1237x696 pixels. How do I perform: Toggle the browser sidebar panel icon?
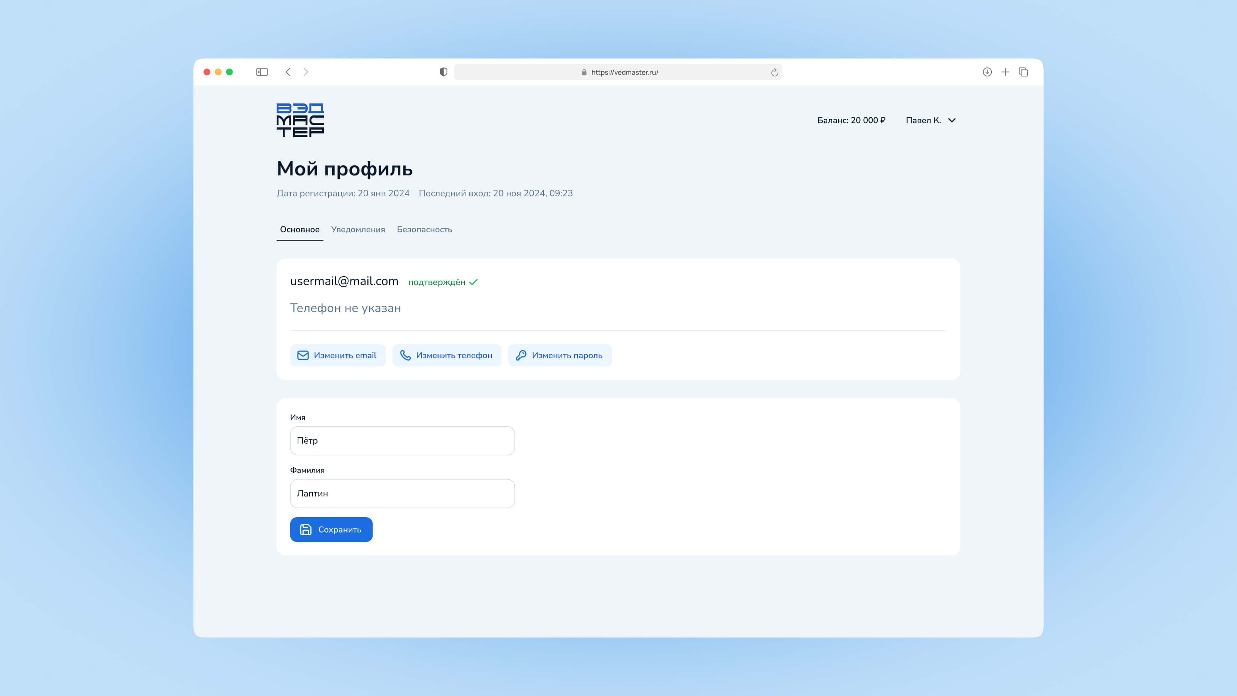pos(262,72)
